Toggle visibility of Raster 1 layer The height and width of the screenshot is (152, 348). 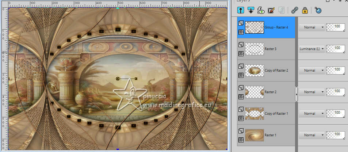point(241,140)
